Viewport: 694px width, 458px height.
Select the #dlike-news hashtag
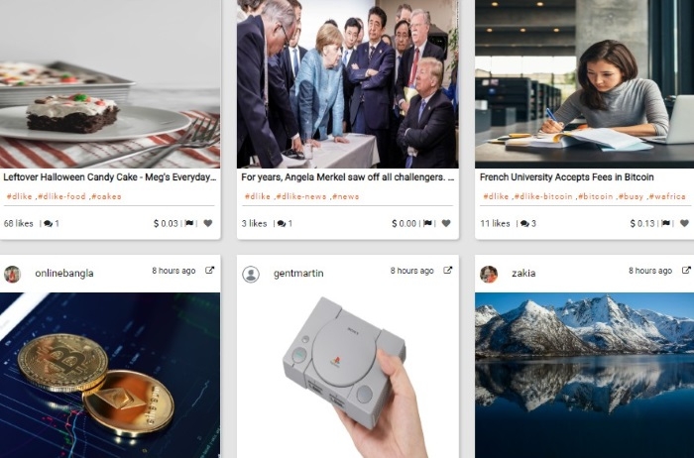click(301, 196)
